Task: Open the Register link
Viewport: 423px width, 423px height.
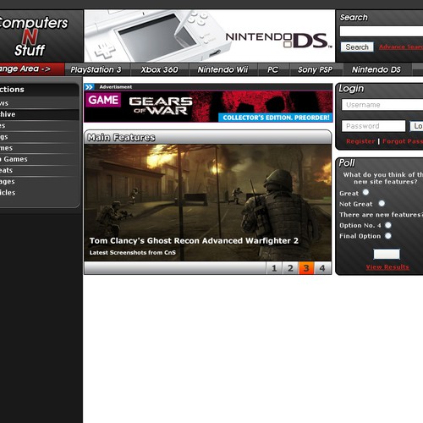Action: point(360,141)
